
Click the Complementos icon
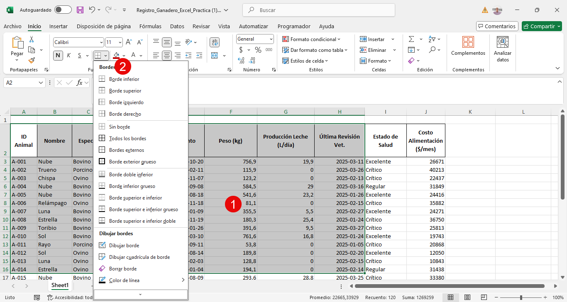[x=468, y=46]
